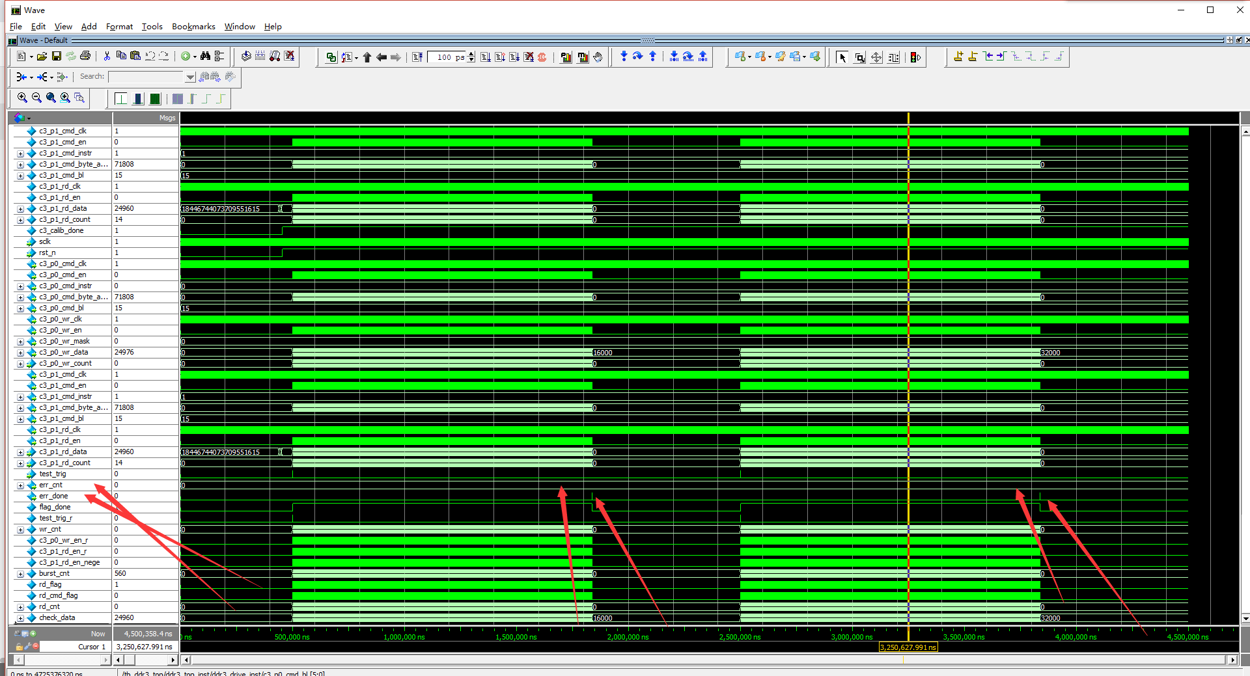Open Find with the binoculars icon
1250x676 pixels.
click(x=205, y=57)
